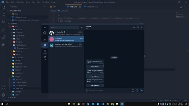Open Telegram edit folders settings icon

[x=45, y=58]
